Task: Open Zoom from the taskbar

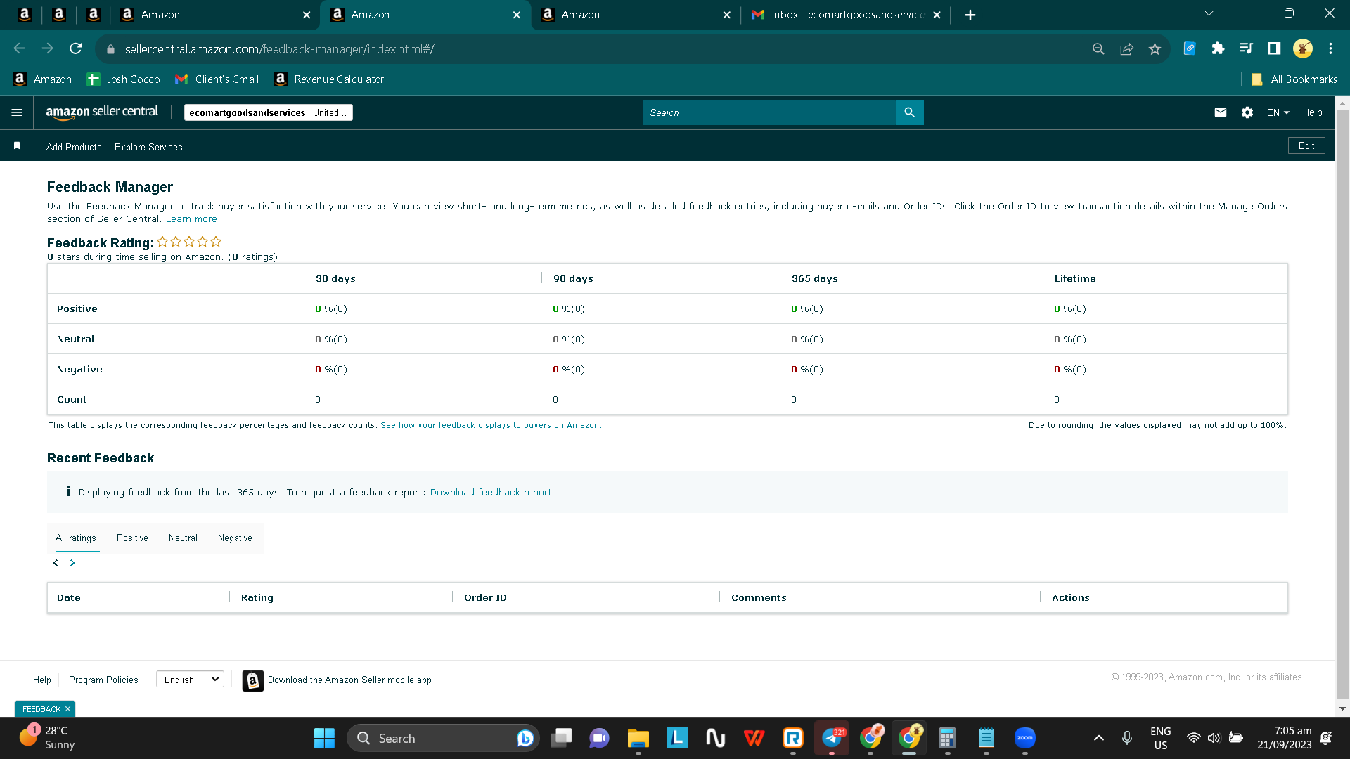Action: point(1025,738)
